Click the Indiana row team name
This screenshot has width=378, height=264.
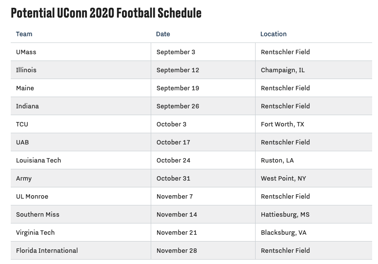click(27, 106)
